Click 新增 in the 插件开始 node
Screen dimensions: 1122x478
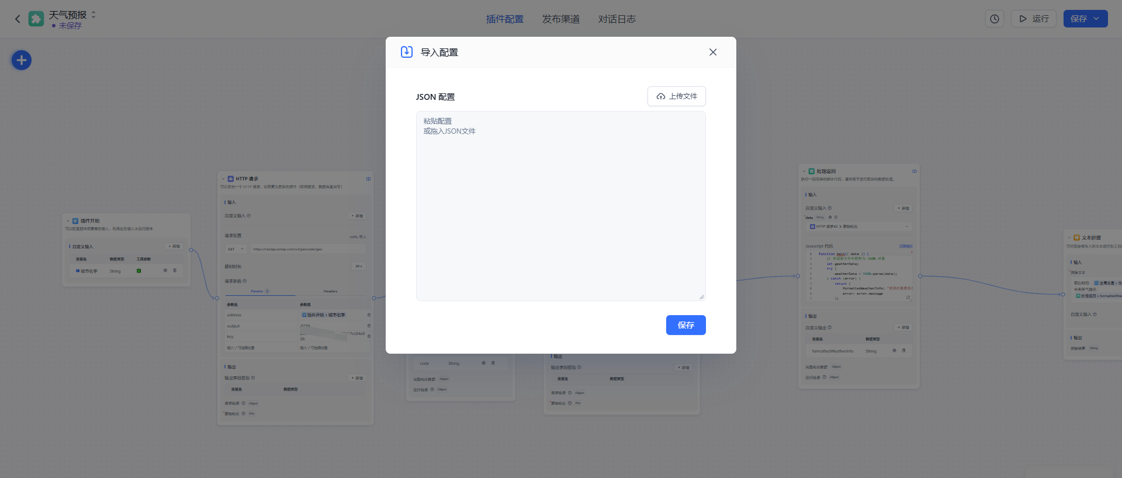coord(174,246)
